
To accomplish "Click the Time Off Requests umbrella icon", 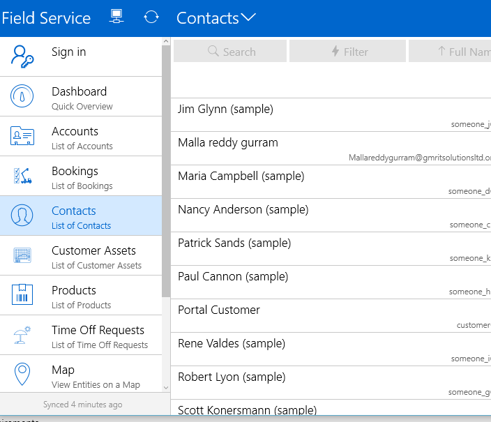I will click(22, 335).
